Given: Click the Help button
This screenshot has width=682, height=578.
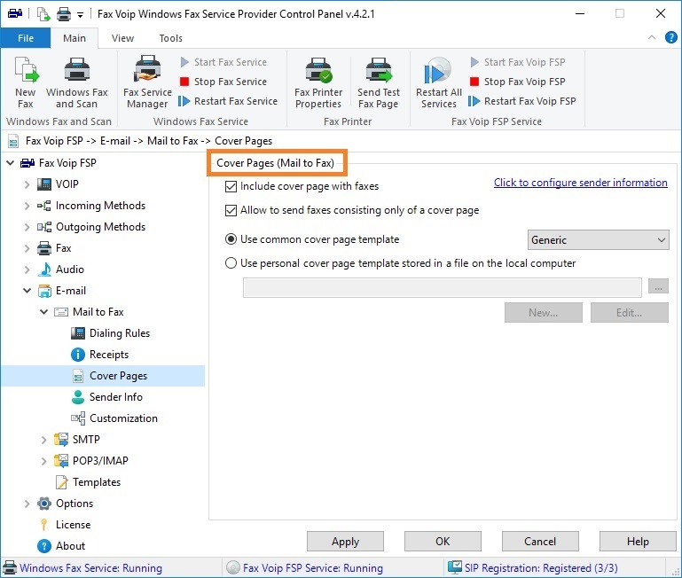Looking at the screenshot, I should 638,542.
